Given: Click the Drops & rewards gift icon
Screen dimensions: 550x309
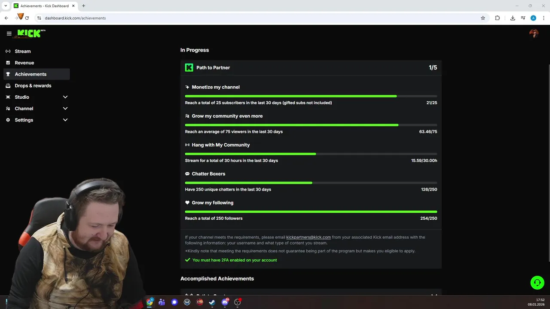Looking at the screenshot, I should 8,85.
